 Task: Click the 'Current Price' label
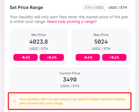tap(70, 73)
